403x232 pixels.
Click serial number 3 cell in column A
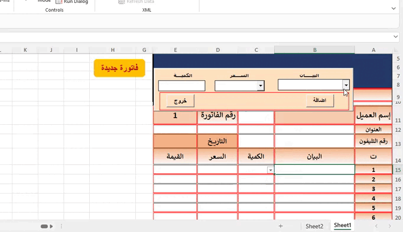(x=373, y=189)
